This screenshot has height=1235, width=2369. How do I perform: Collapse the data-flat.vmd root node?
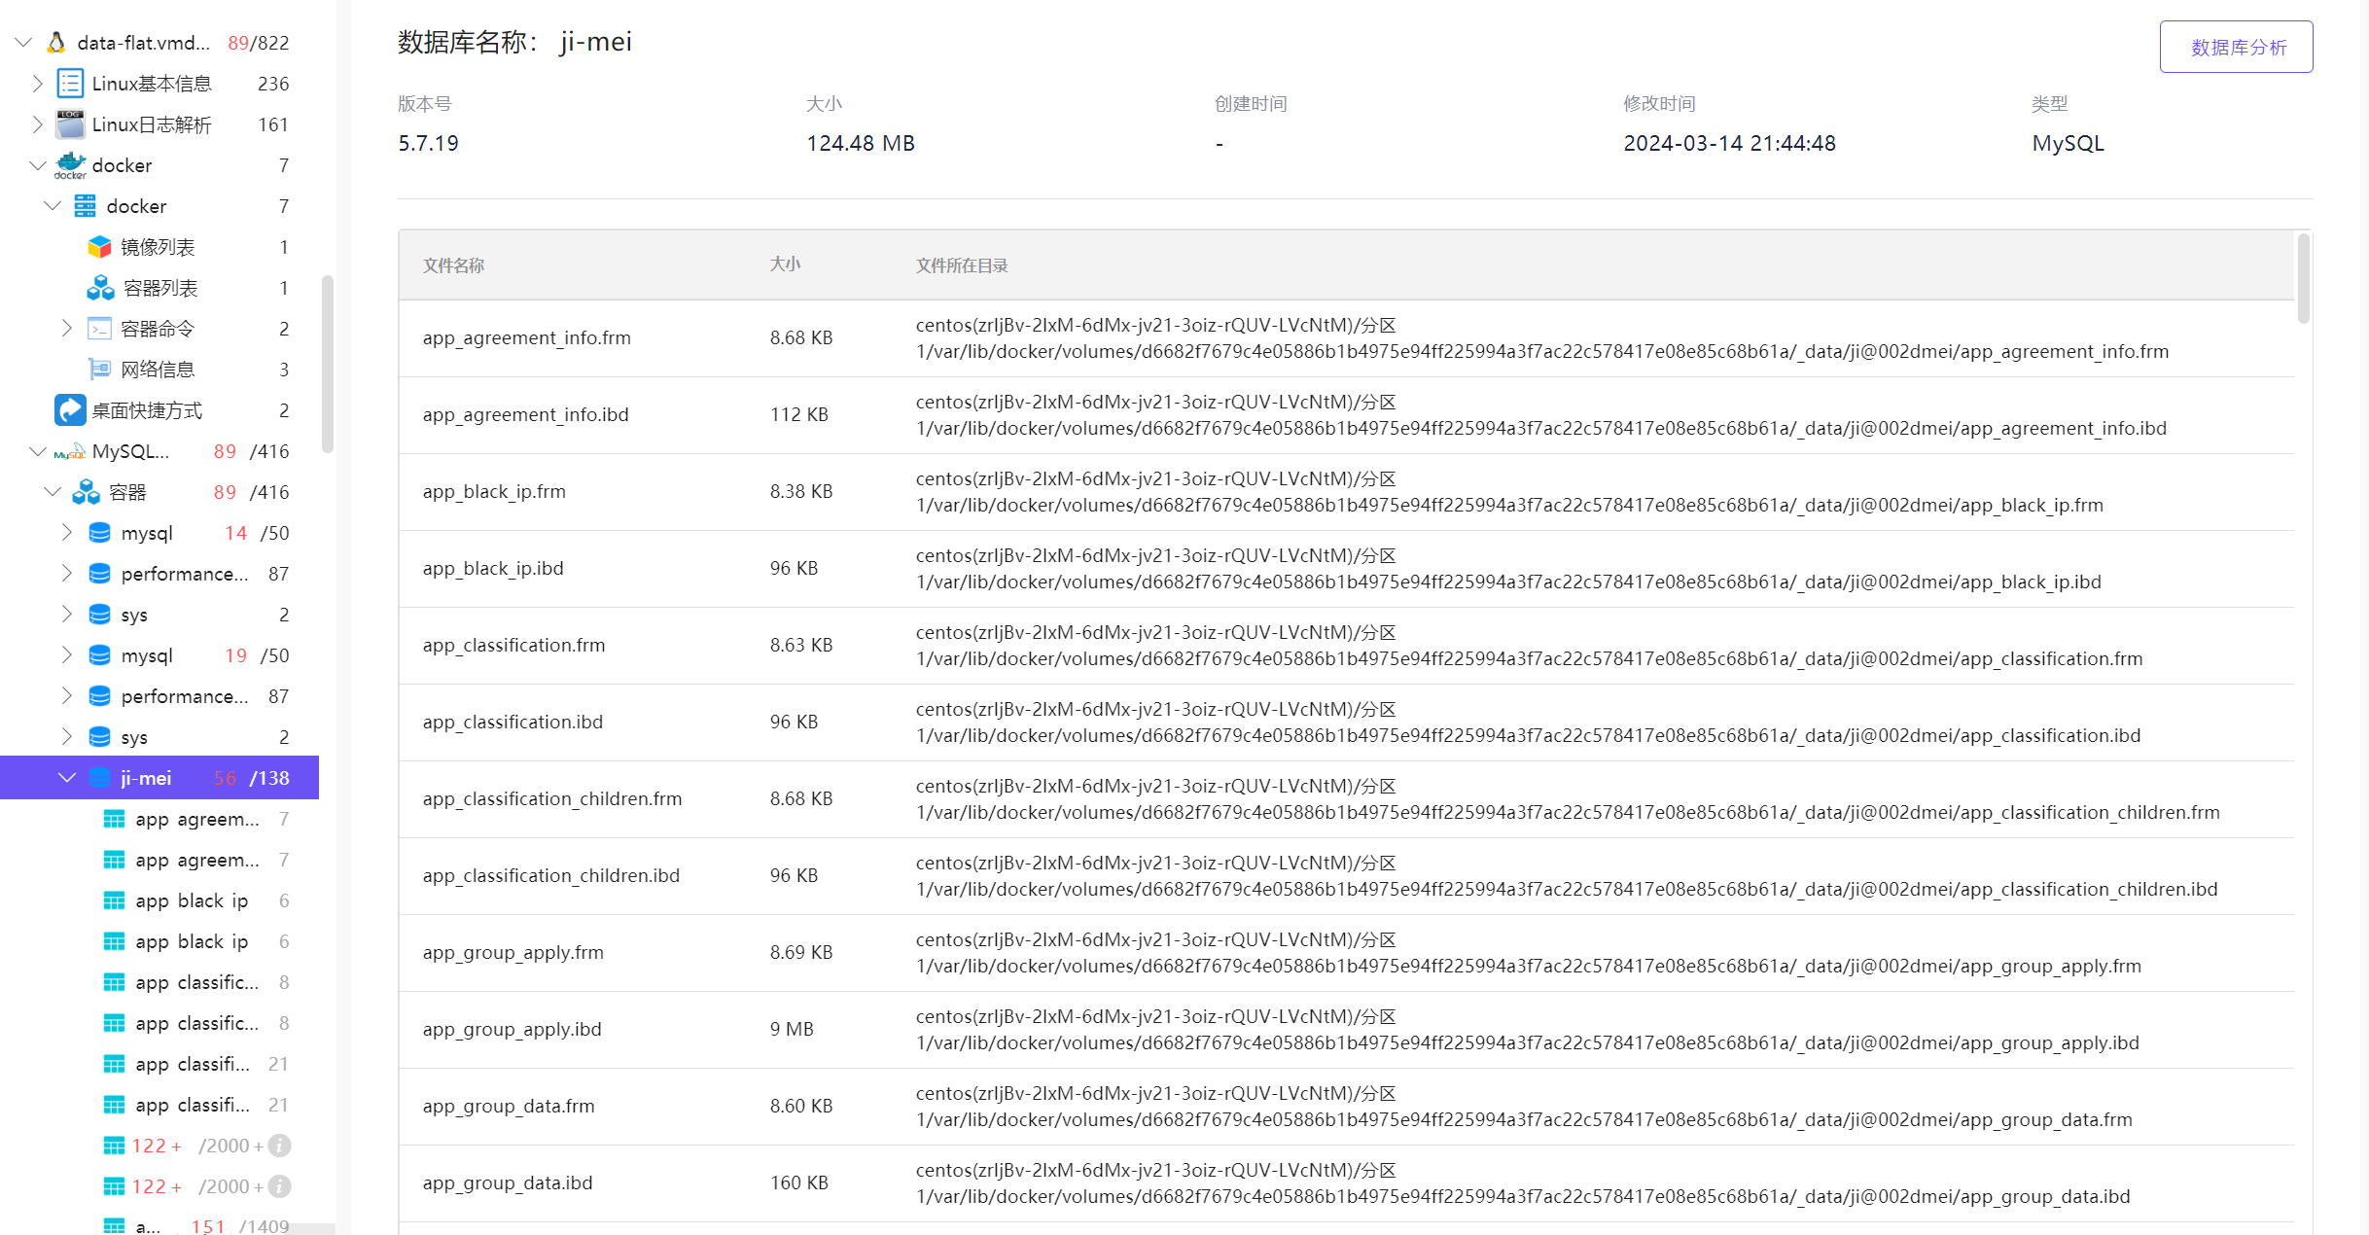(24, 43)
